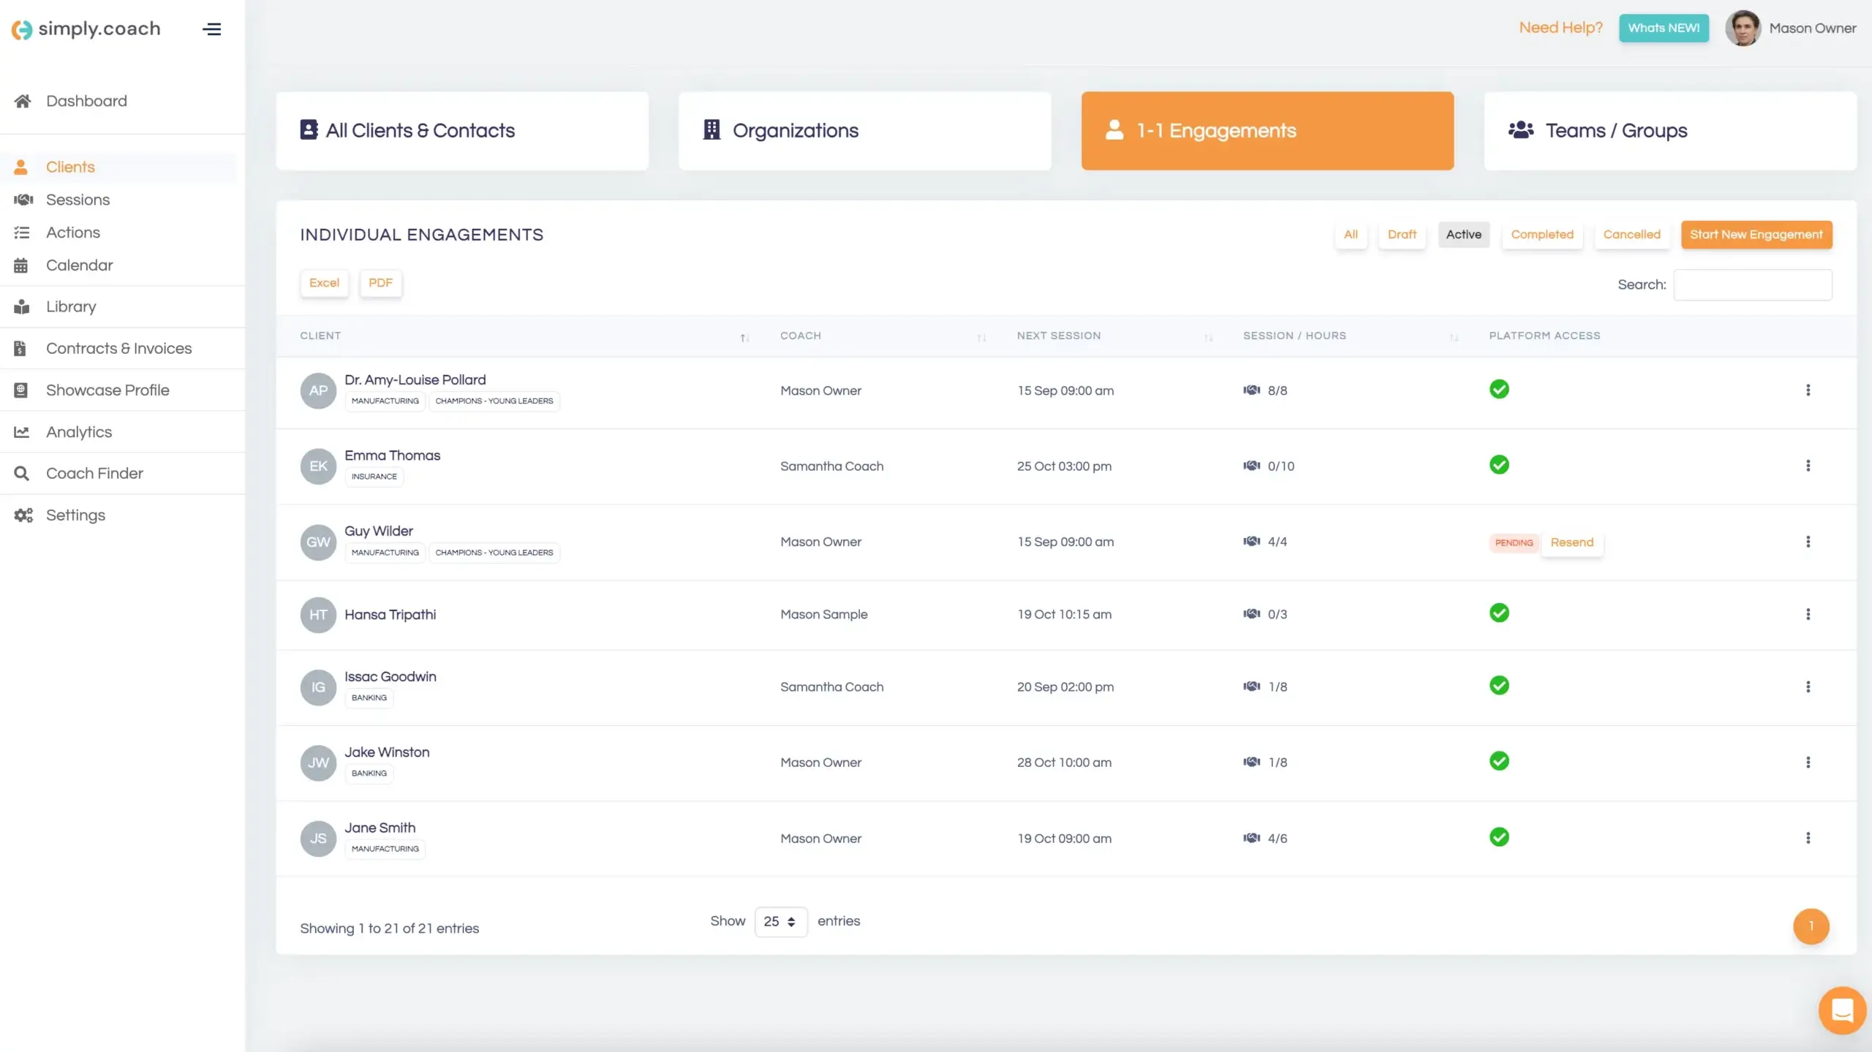Sort table by Session / Hours column
The width and height of the screenshot is (1872, 1052).
[x=1454, y=337]
